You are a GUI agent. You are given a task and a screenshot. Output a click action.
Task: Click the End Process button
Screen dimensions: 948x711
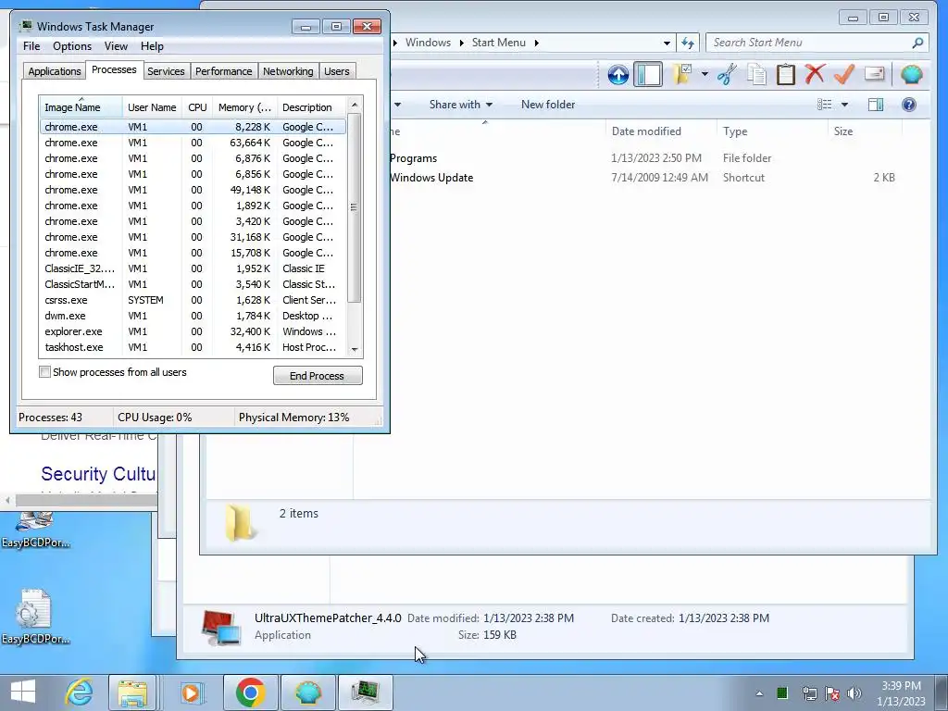[x=318, y=376]
